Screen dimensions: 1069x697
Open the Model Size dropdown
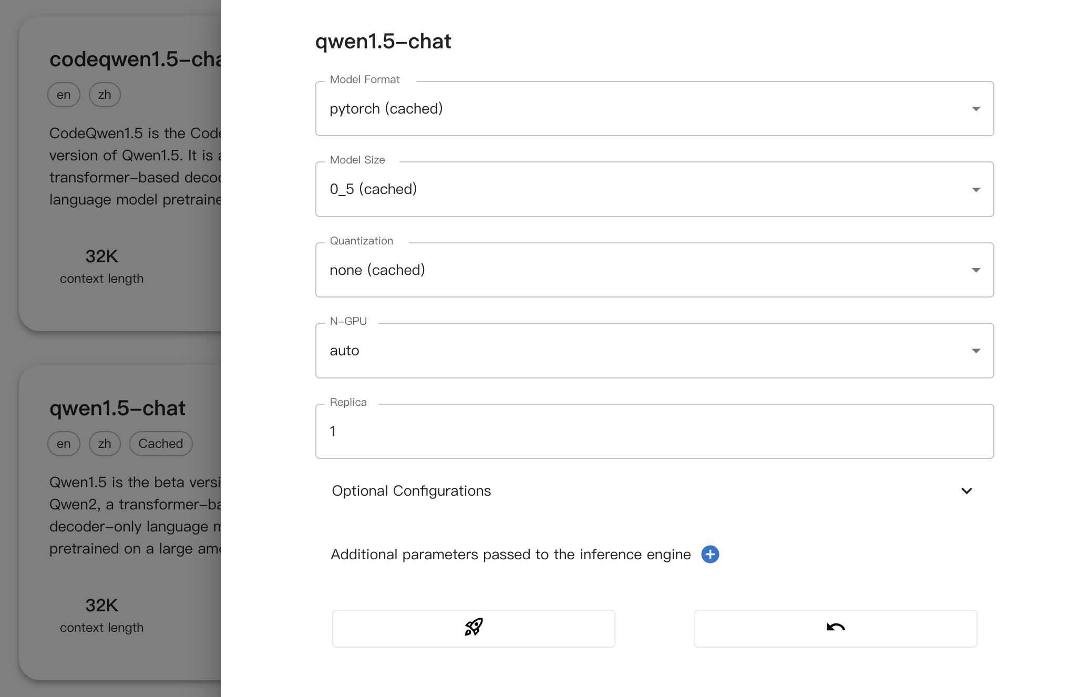[654, 189]
